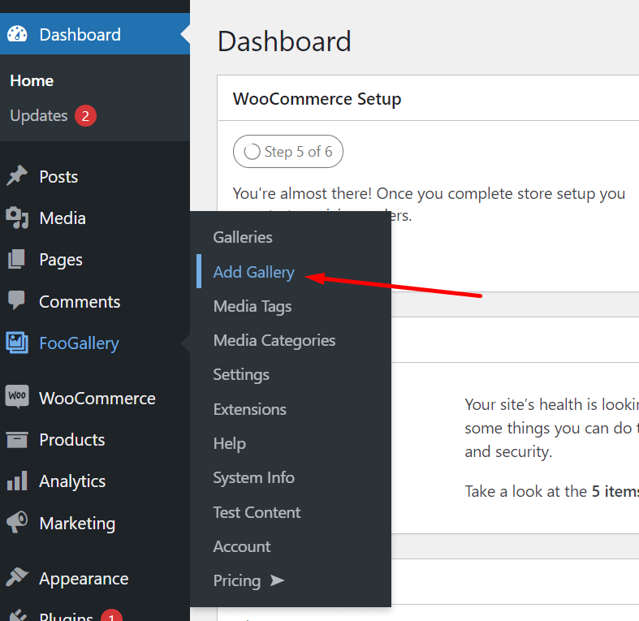
Task: Click the Comments speech bubble icon
Action: (17, 300)
